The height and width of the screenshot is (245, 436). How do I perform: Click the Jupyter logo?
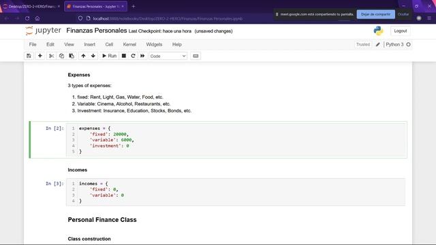[43, 31]
